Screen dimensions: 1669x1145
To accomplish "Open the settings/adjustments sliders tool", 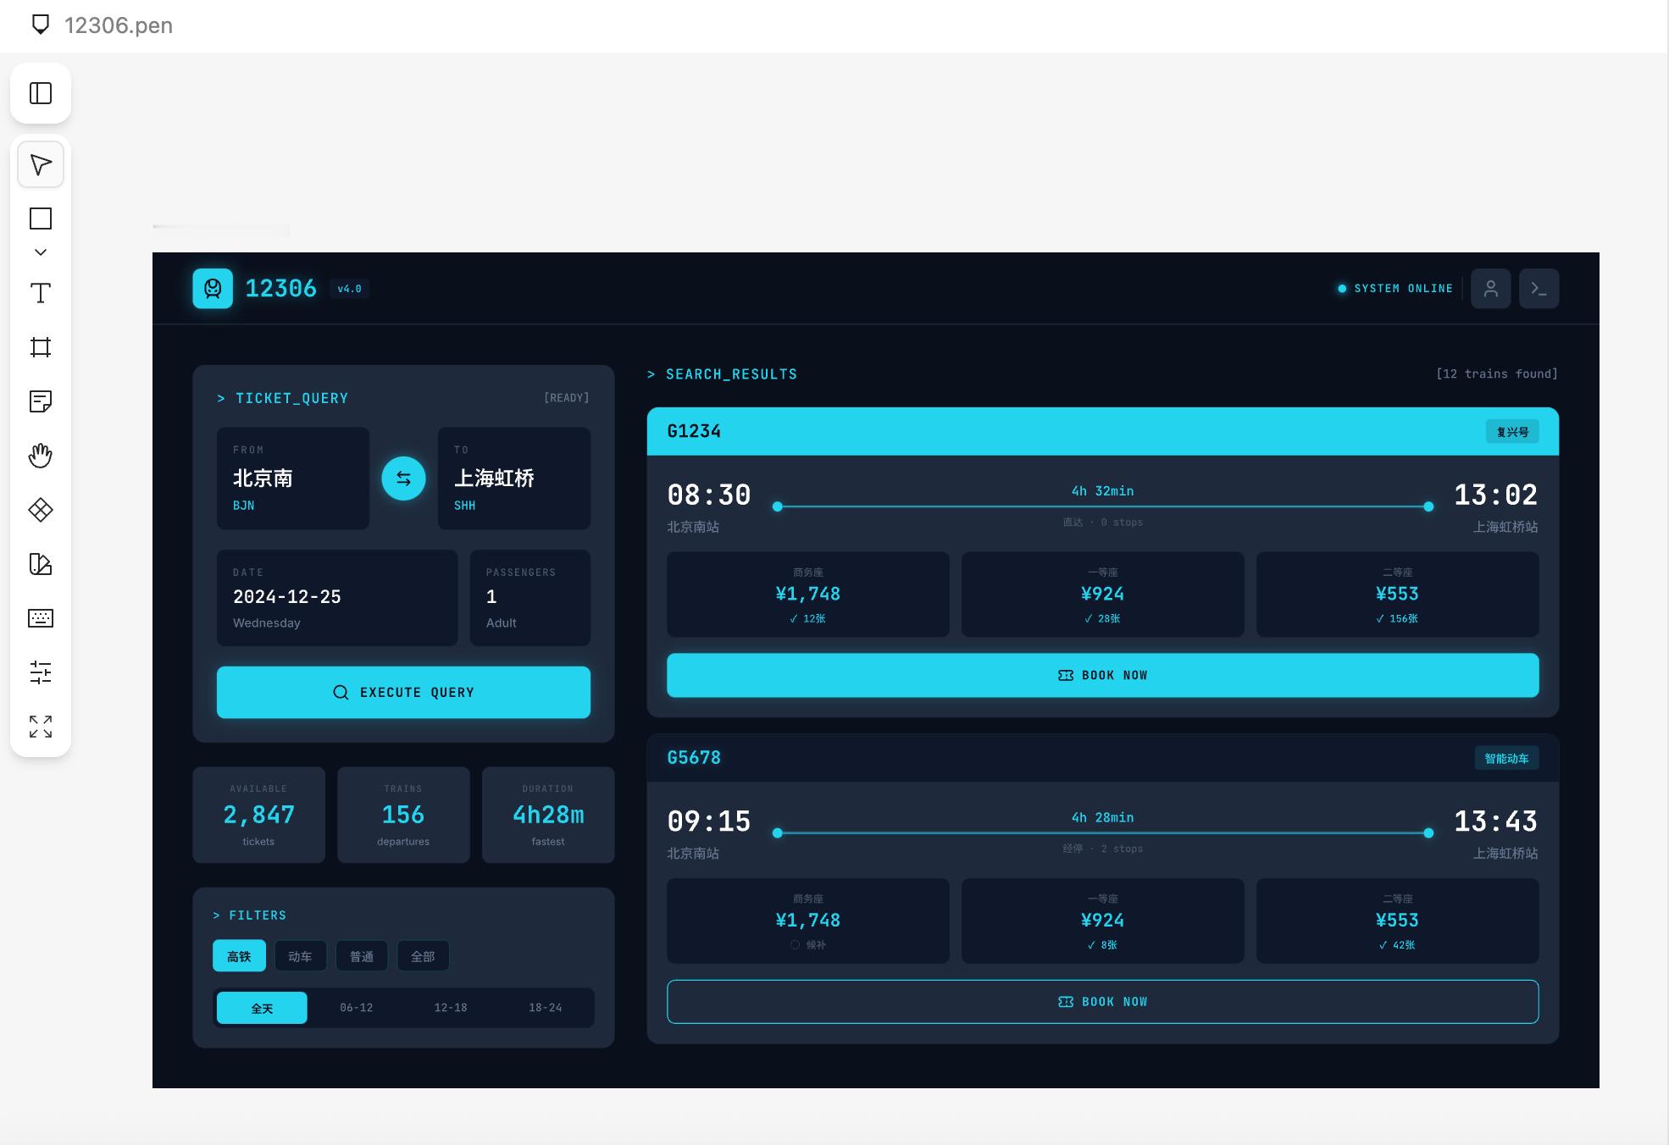I will coord(40,673).
